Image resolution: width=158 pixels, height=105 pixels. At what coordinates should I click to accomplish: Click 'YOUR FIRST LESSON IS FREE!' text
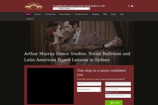88,79
